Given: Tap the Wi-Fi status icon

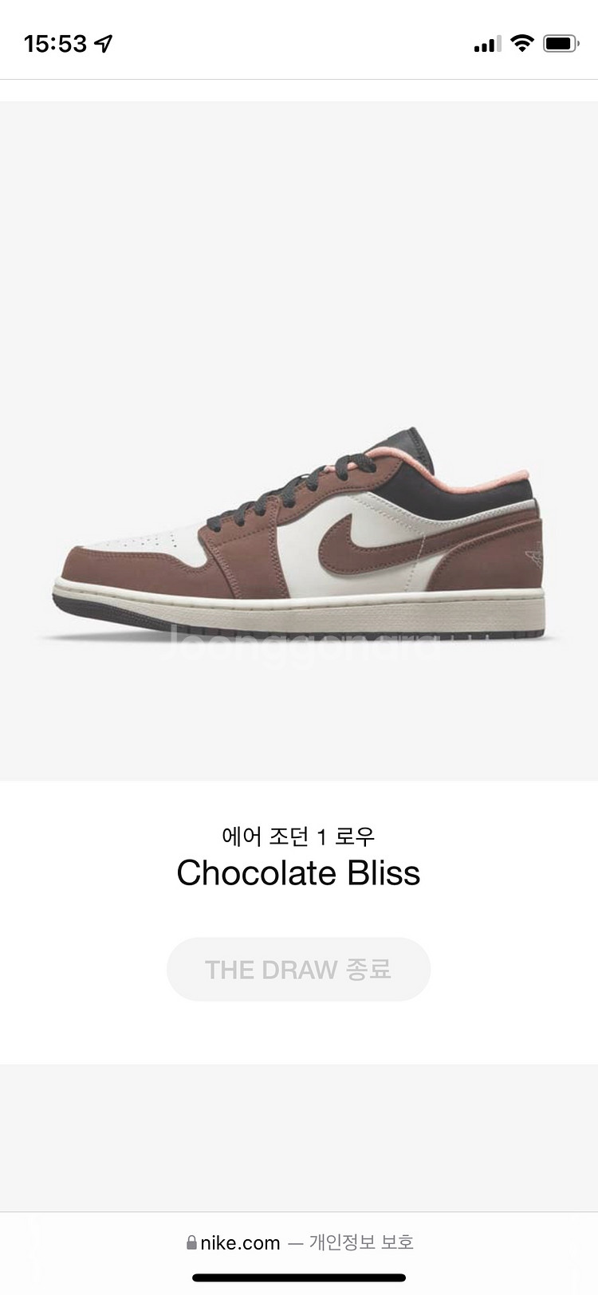Looking at the screenshot, I should pyautogui.click(x=522, y=43).
